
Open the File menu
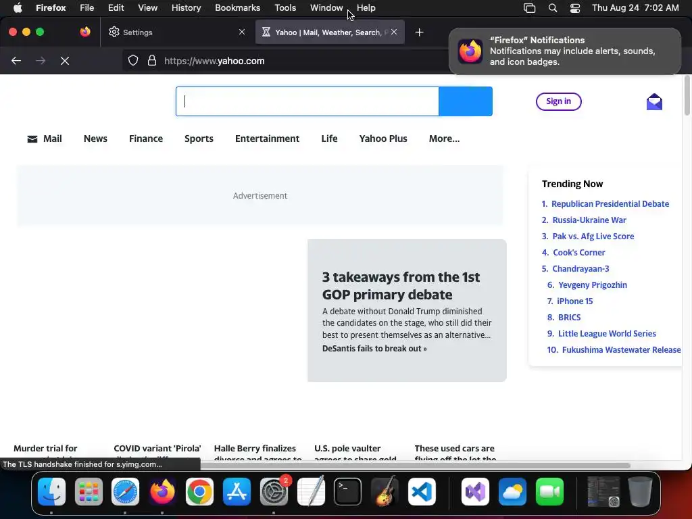tap(87, 8)
